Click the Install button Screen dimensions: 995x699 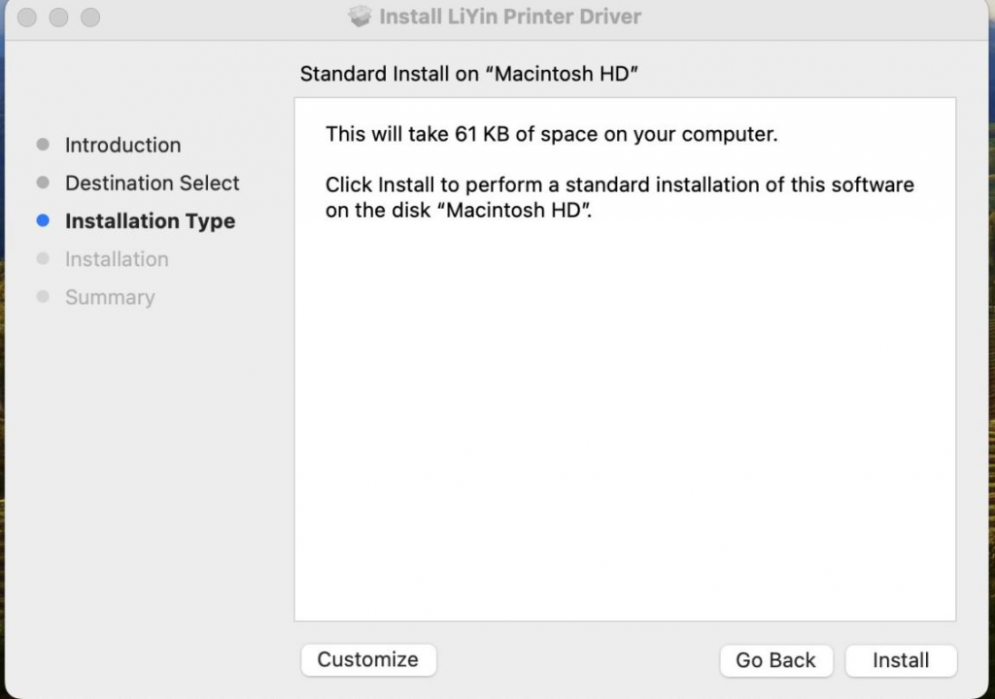click(900, 660)
